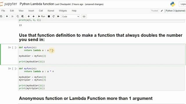Cut selected cells with scissors icon

12,16
